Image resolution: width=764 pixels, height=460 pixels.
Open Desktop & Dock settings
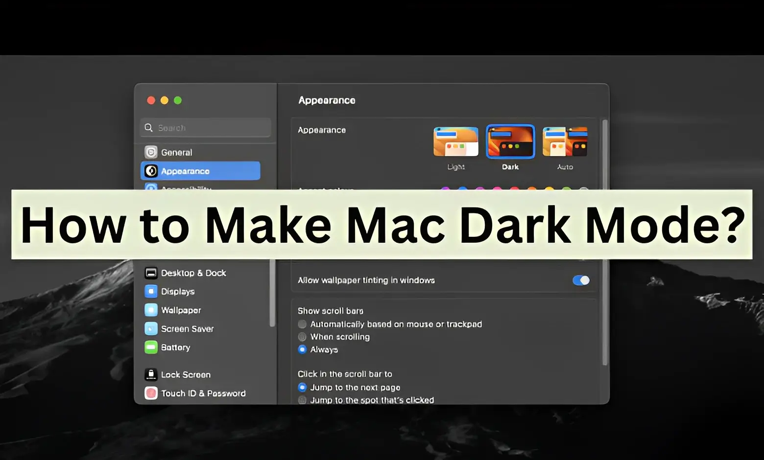(193, 273)
